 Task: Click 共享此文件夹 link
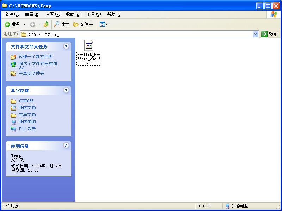tap(31, 73)
